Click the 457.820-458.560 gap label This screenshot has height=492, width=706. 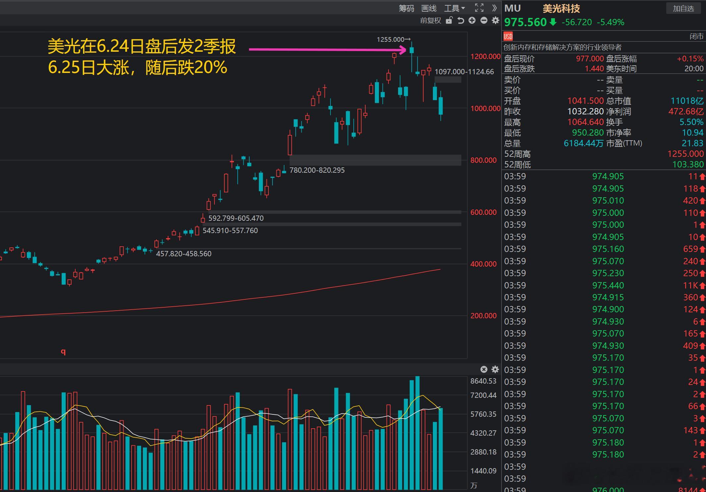click(x=184, y=254)
